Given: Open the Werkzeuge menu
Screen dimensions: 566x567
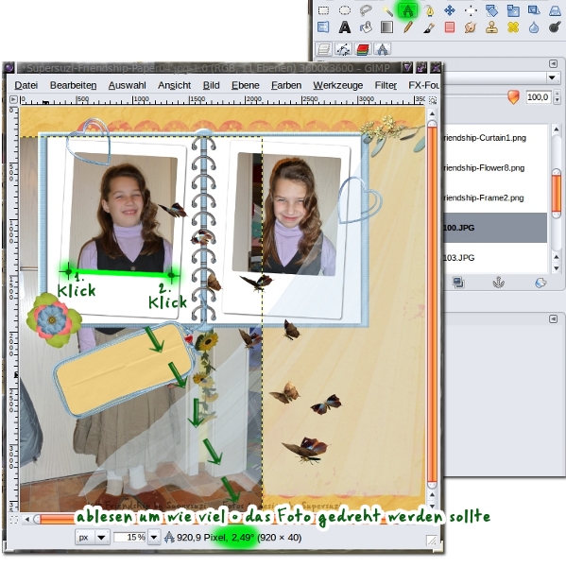Looking at the screenshot, I should 337,85.
